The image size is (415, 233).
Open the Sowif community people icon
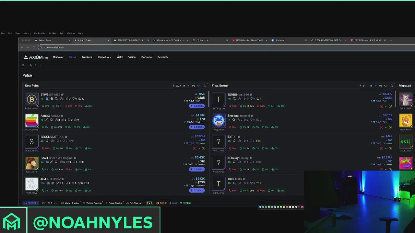coord(47,162)
